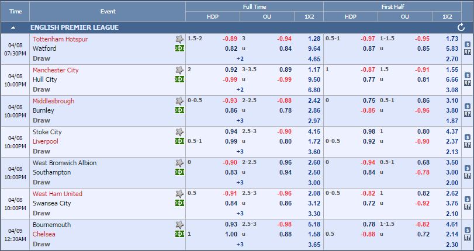The height and width of the screenshot is (251, 474).
Task: Open statistics chart for West Ham vs Swansea
Action: [468, 207]
